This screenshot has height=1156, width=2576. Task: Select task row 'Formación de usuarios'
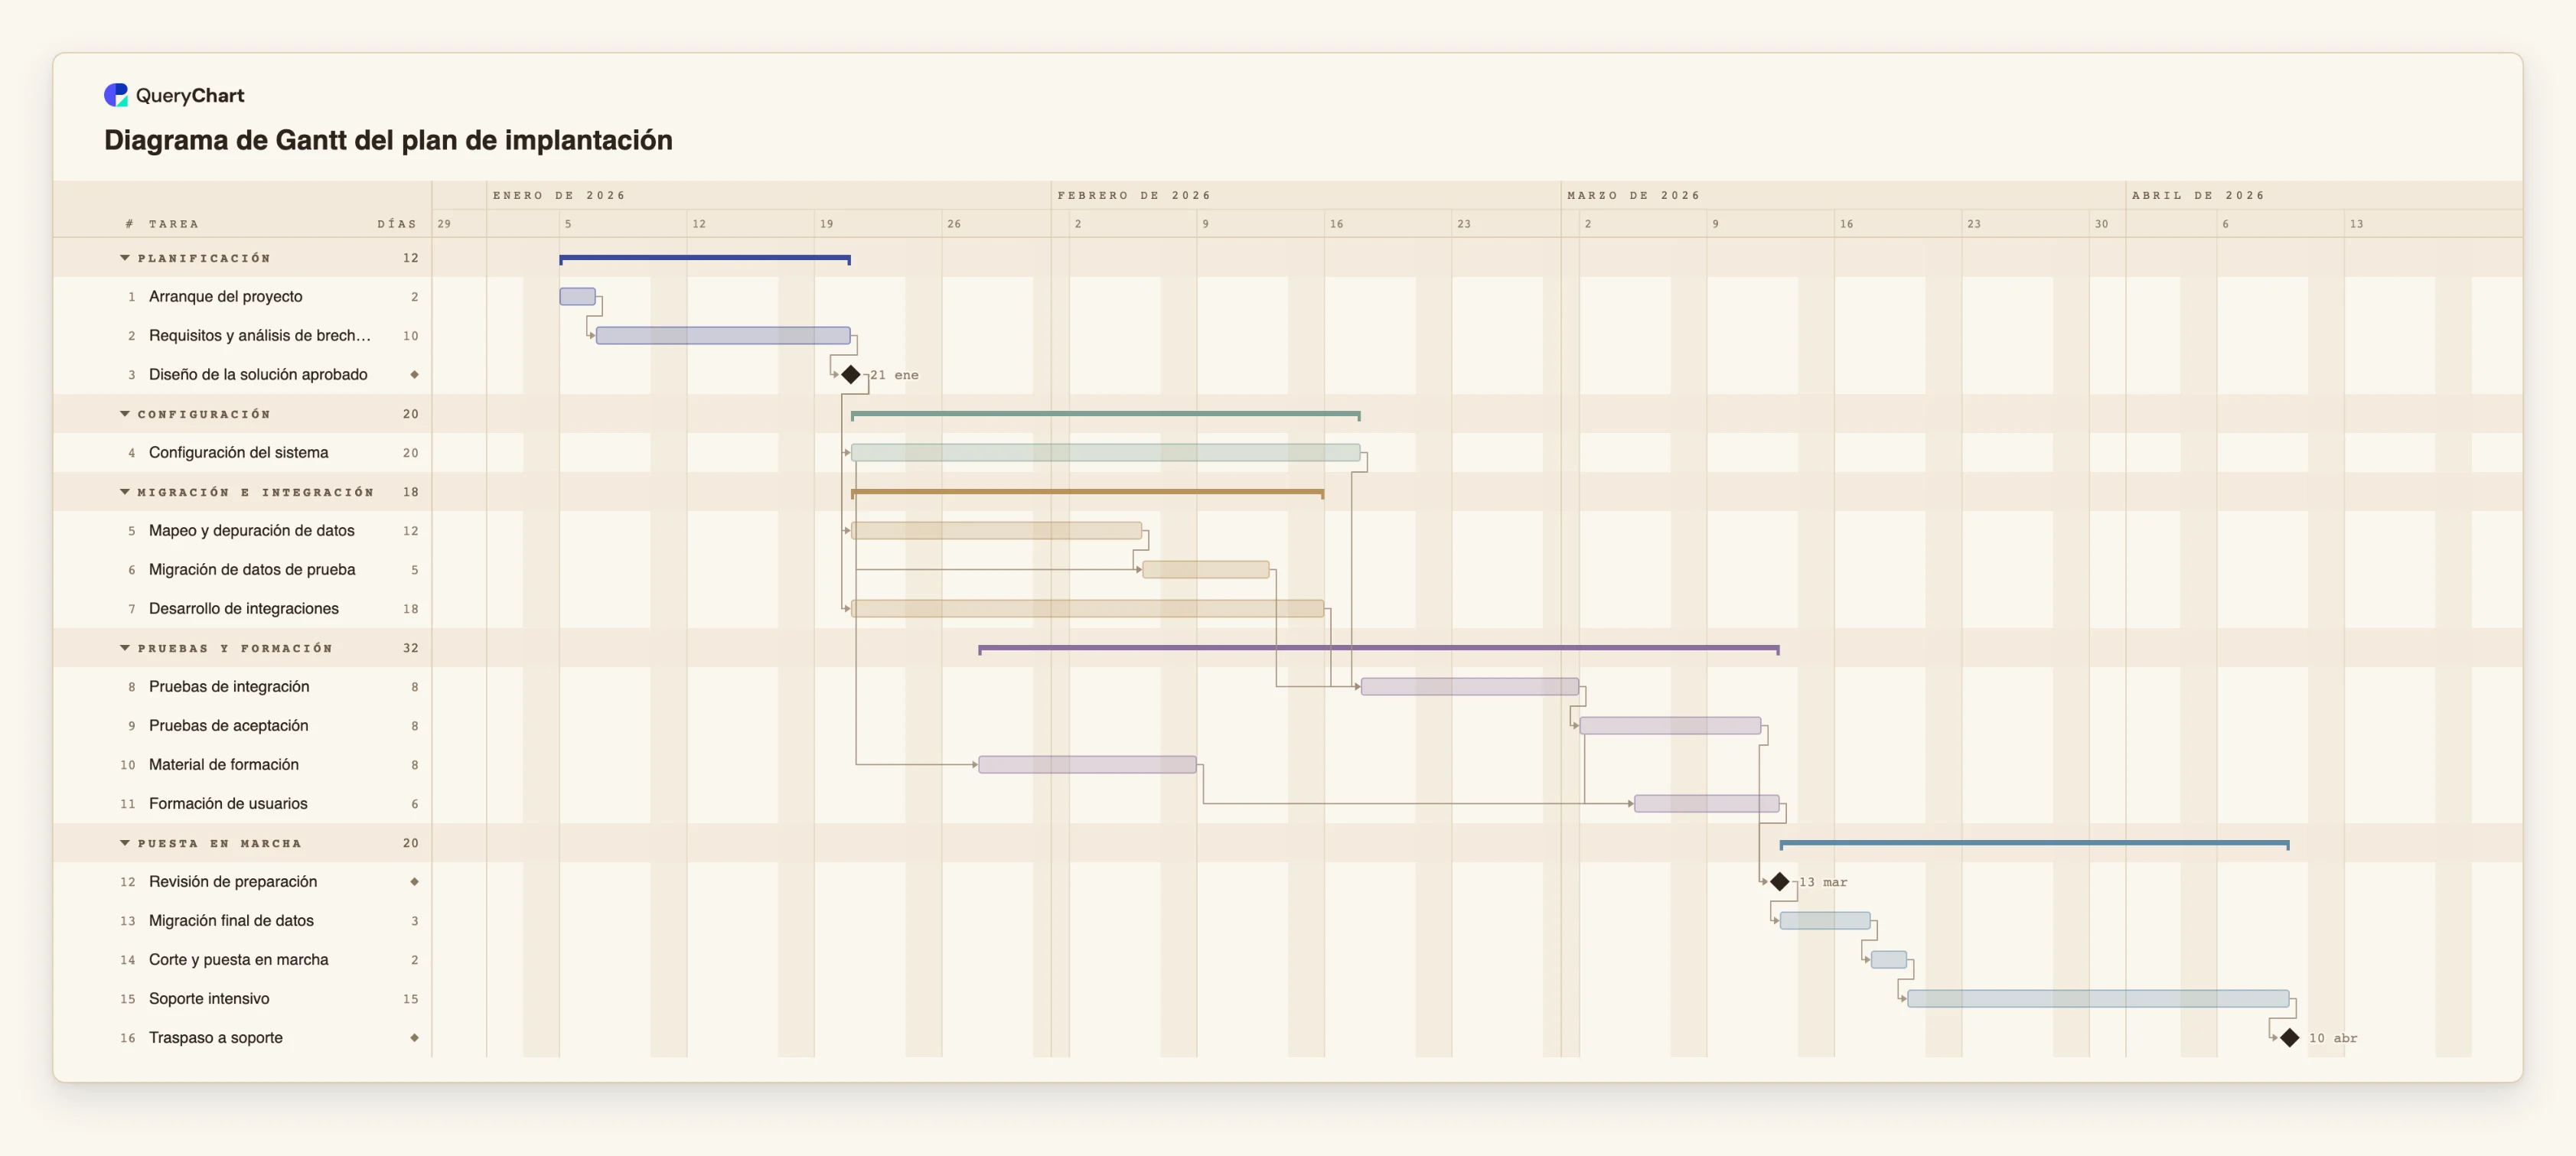point(242,804)
